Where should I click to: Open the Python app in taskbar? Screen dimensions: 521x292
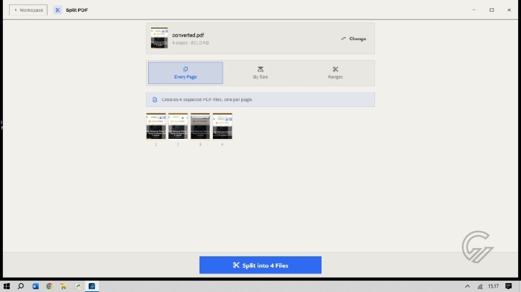(x=77, y=286)
